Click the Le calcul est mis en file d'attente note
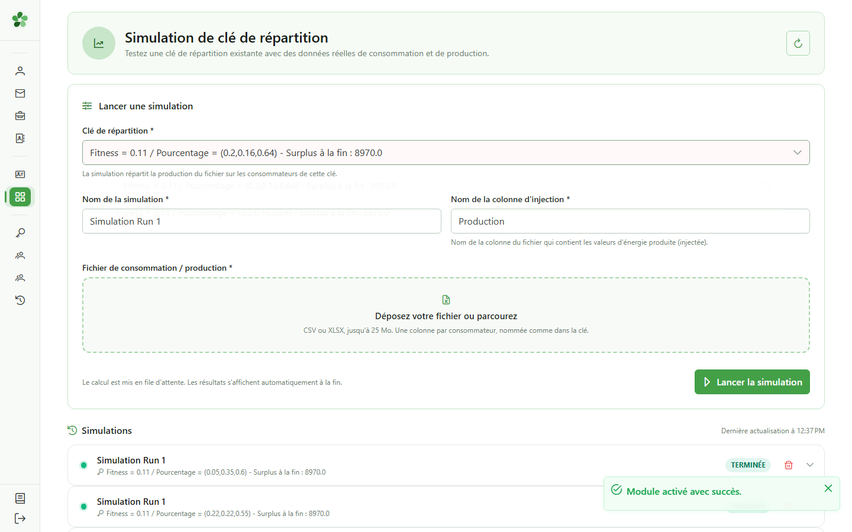The height and width of the screenshot is (532, 852). [212, 382]
